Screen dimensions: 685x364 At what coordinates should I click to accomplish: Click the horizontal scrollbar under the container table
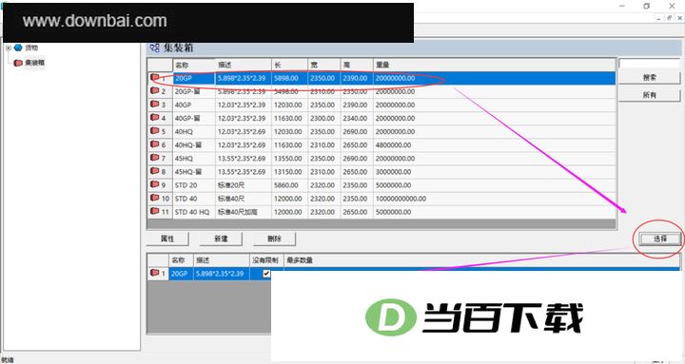(x=382, y=224)
